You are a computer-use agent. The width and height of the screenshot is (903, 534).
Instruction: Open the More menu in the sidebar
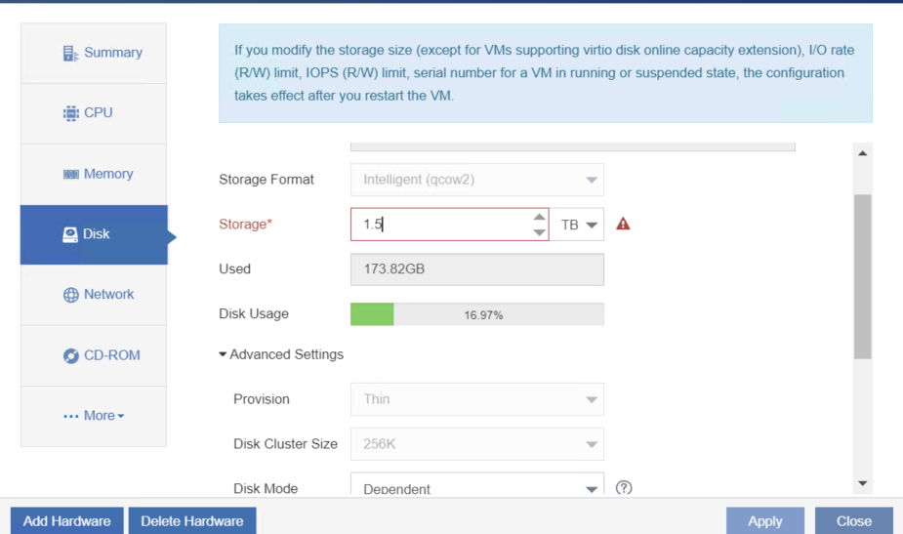click(x=94, y=416)
